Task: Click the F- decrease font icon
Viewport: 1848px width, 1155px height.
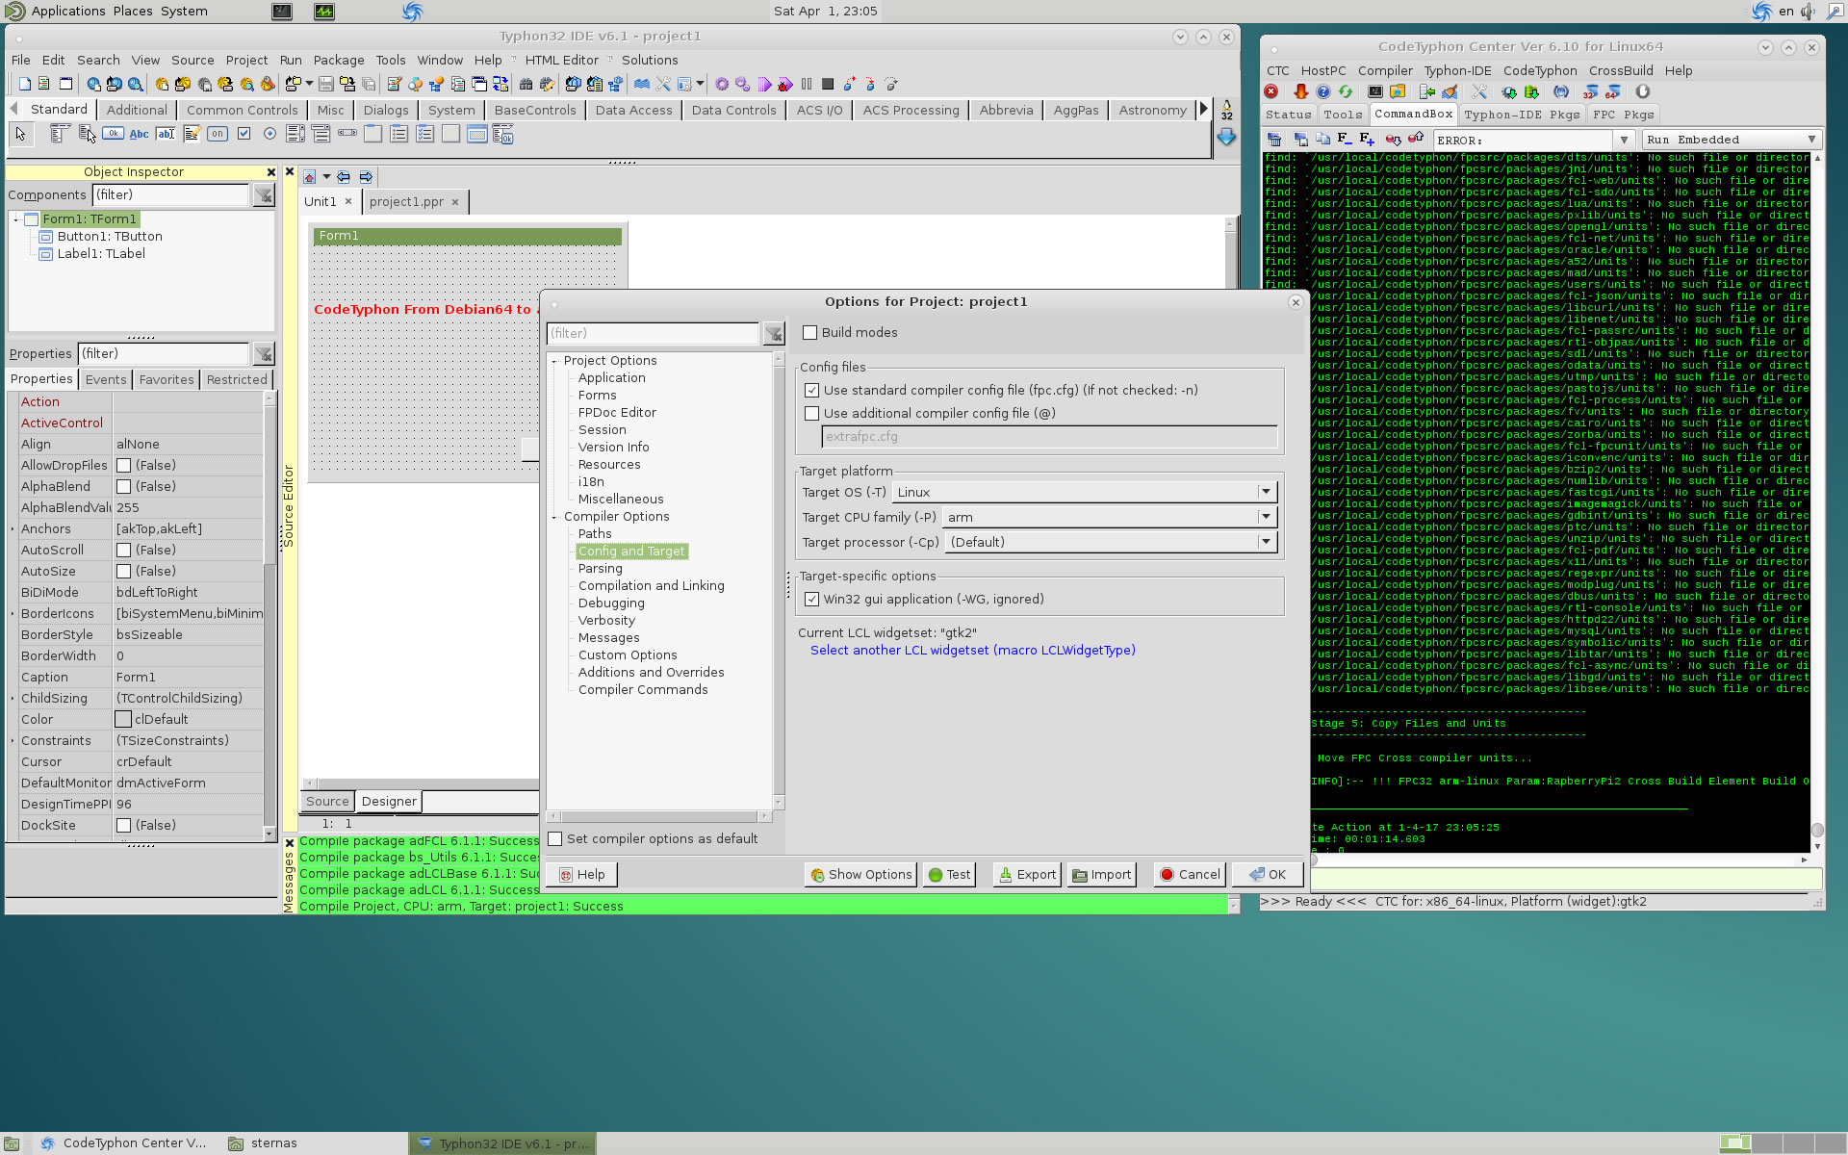Action: (x=1344, y=139)
